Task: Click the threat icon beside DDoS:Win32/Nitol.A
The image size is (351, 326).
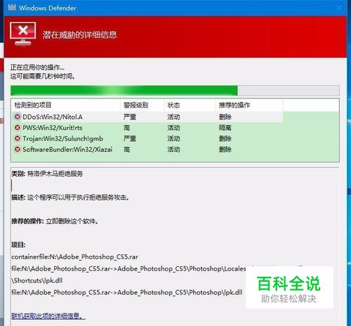Action: pyautogui.click(x=18, y=117)
